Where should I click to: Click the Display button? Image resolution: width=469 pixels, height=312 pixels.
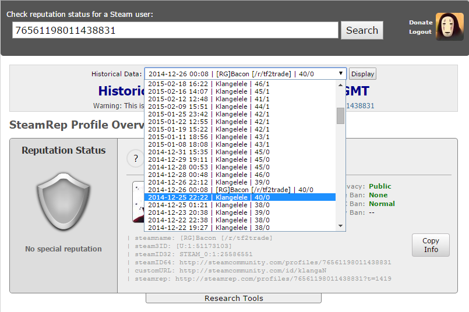[x=362, y=74]
